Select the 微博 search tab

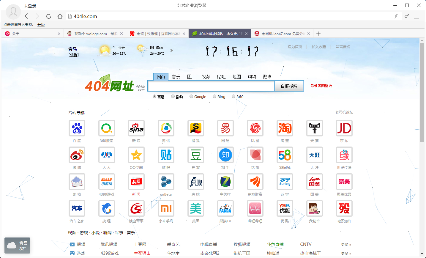[267, 77]
